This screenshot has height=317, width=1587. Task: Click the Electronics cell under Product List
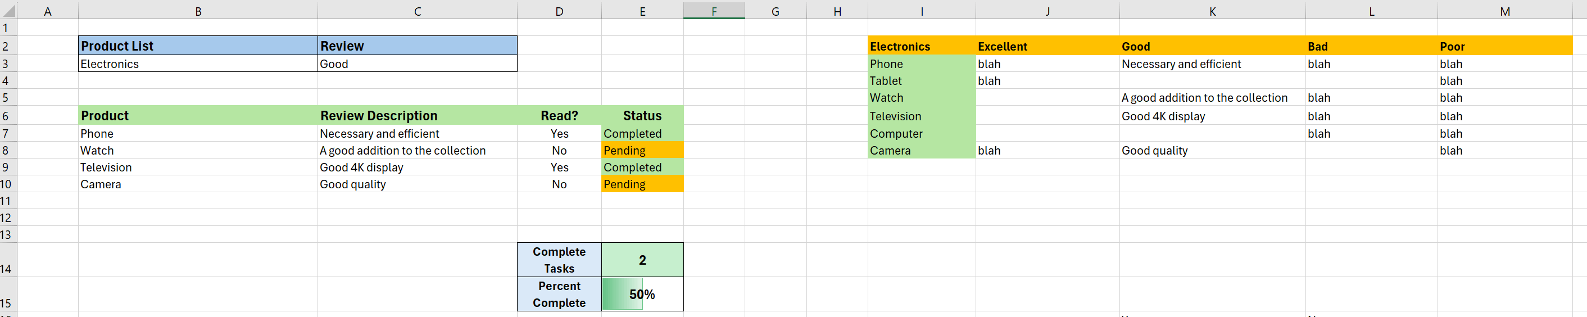(x=198, y=64)
